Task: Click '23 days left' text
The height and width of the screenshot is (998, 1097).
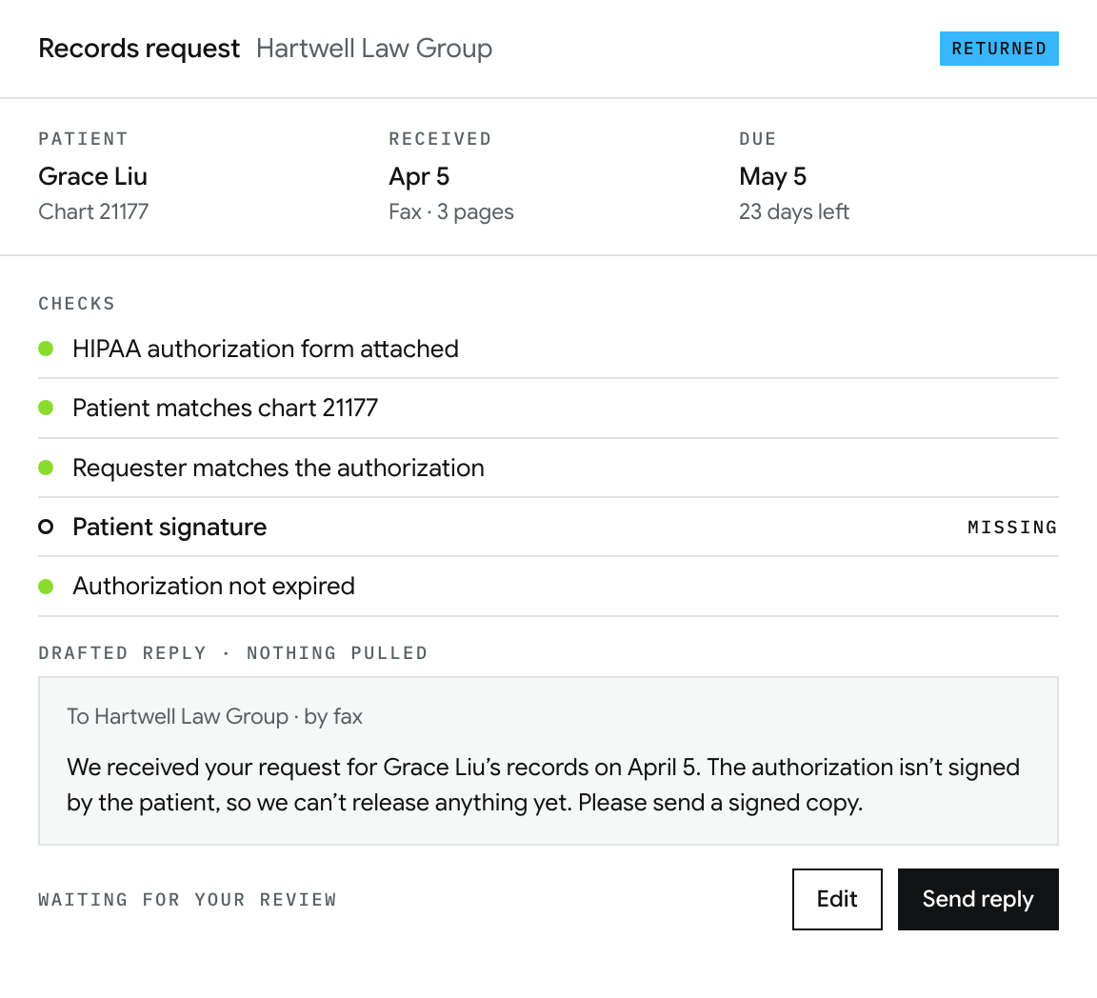Action: click(794, 211)
